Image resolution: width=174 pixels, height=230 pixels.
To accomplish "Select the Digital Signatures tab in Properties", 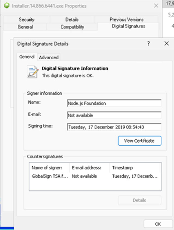I will point(128,26).
